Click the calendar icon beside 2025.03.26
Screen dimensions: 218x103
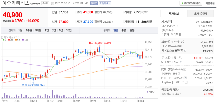pos(52,3)
